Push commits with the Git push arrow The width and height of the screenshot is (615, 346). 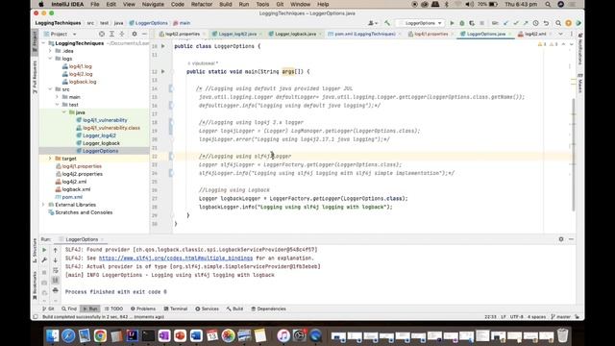pos(526,23)
